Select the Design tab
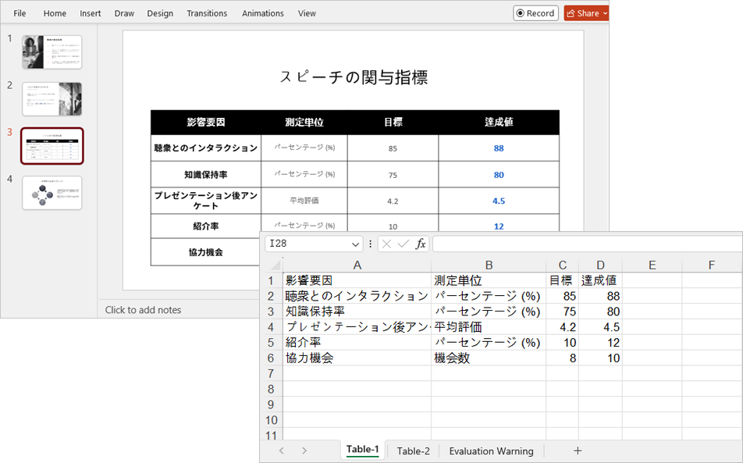 pos(160,13)
